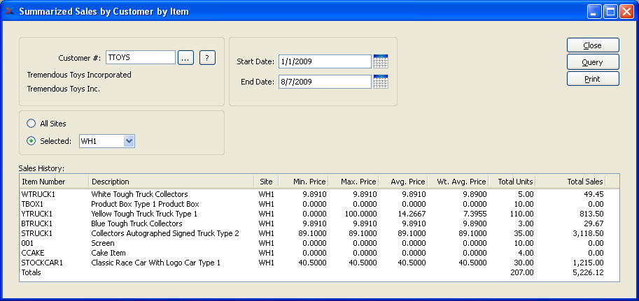Open the Start Date calendar picker

click(381, 61)
